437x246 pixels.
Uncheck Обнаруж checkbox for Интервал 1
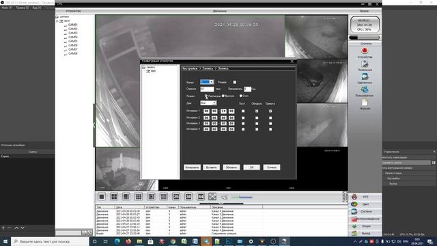click(x=257, y=111)
